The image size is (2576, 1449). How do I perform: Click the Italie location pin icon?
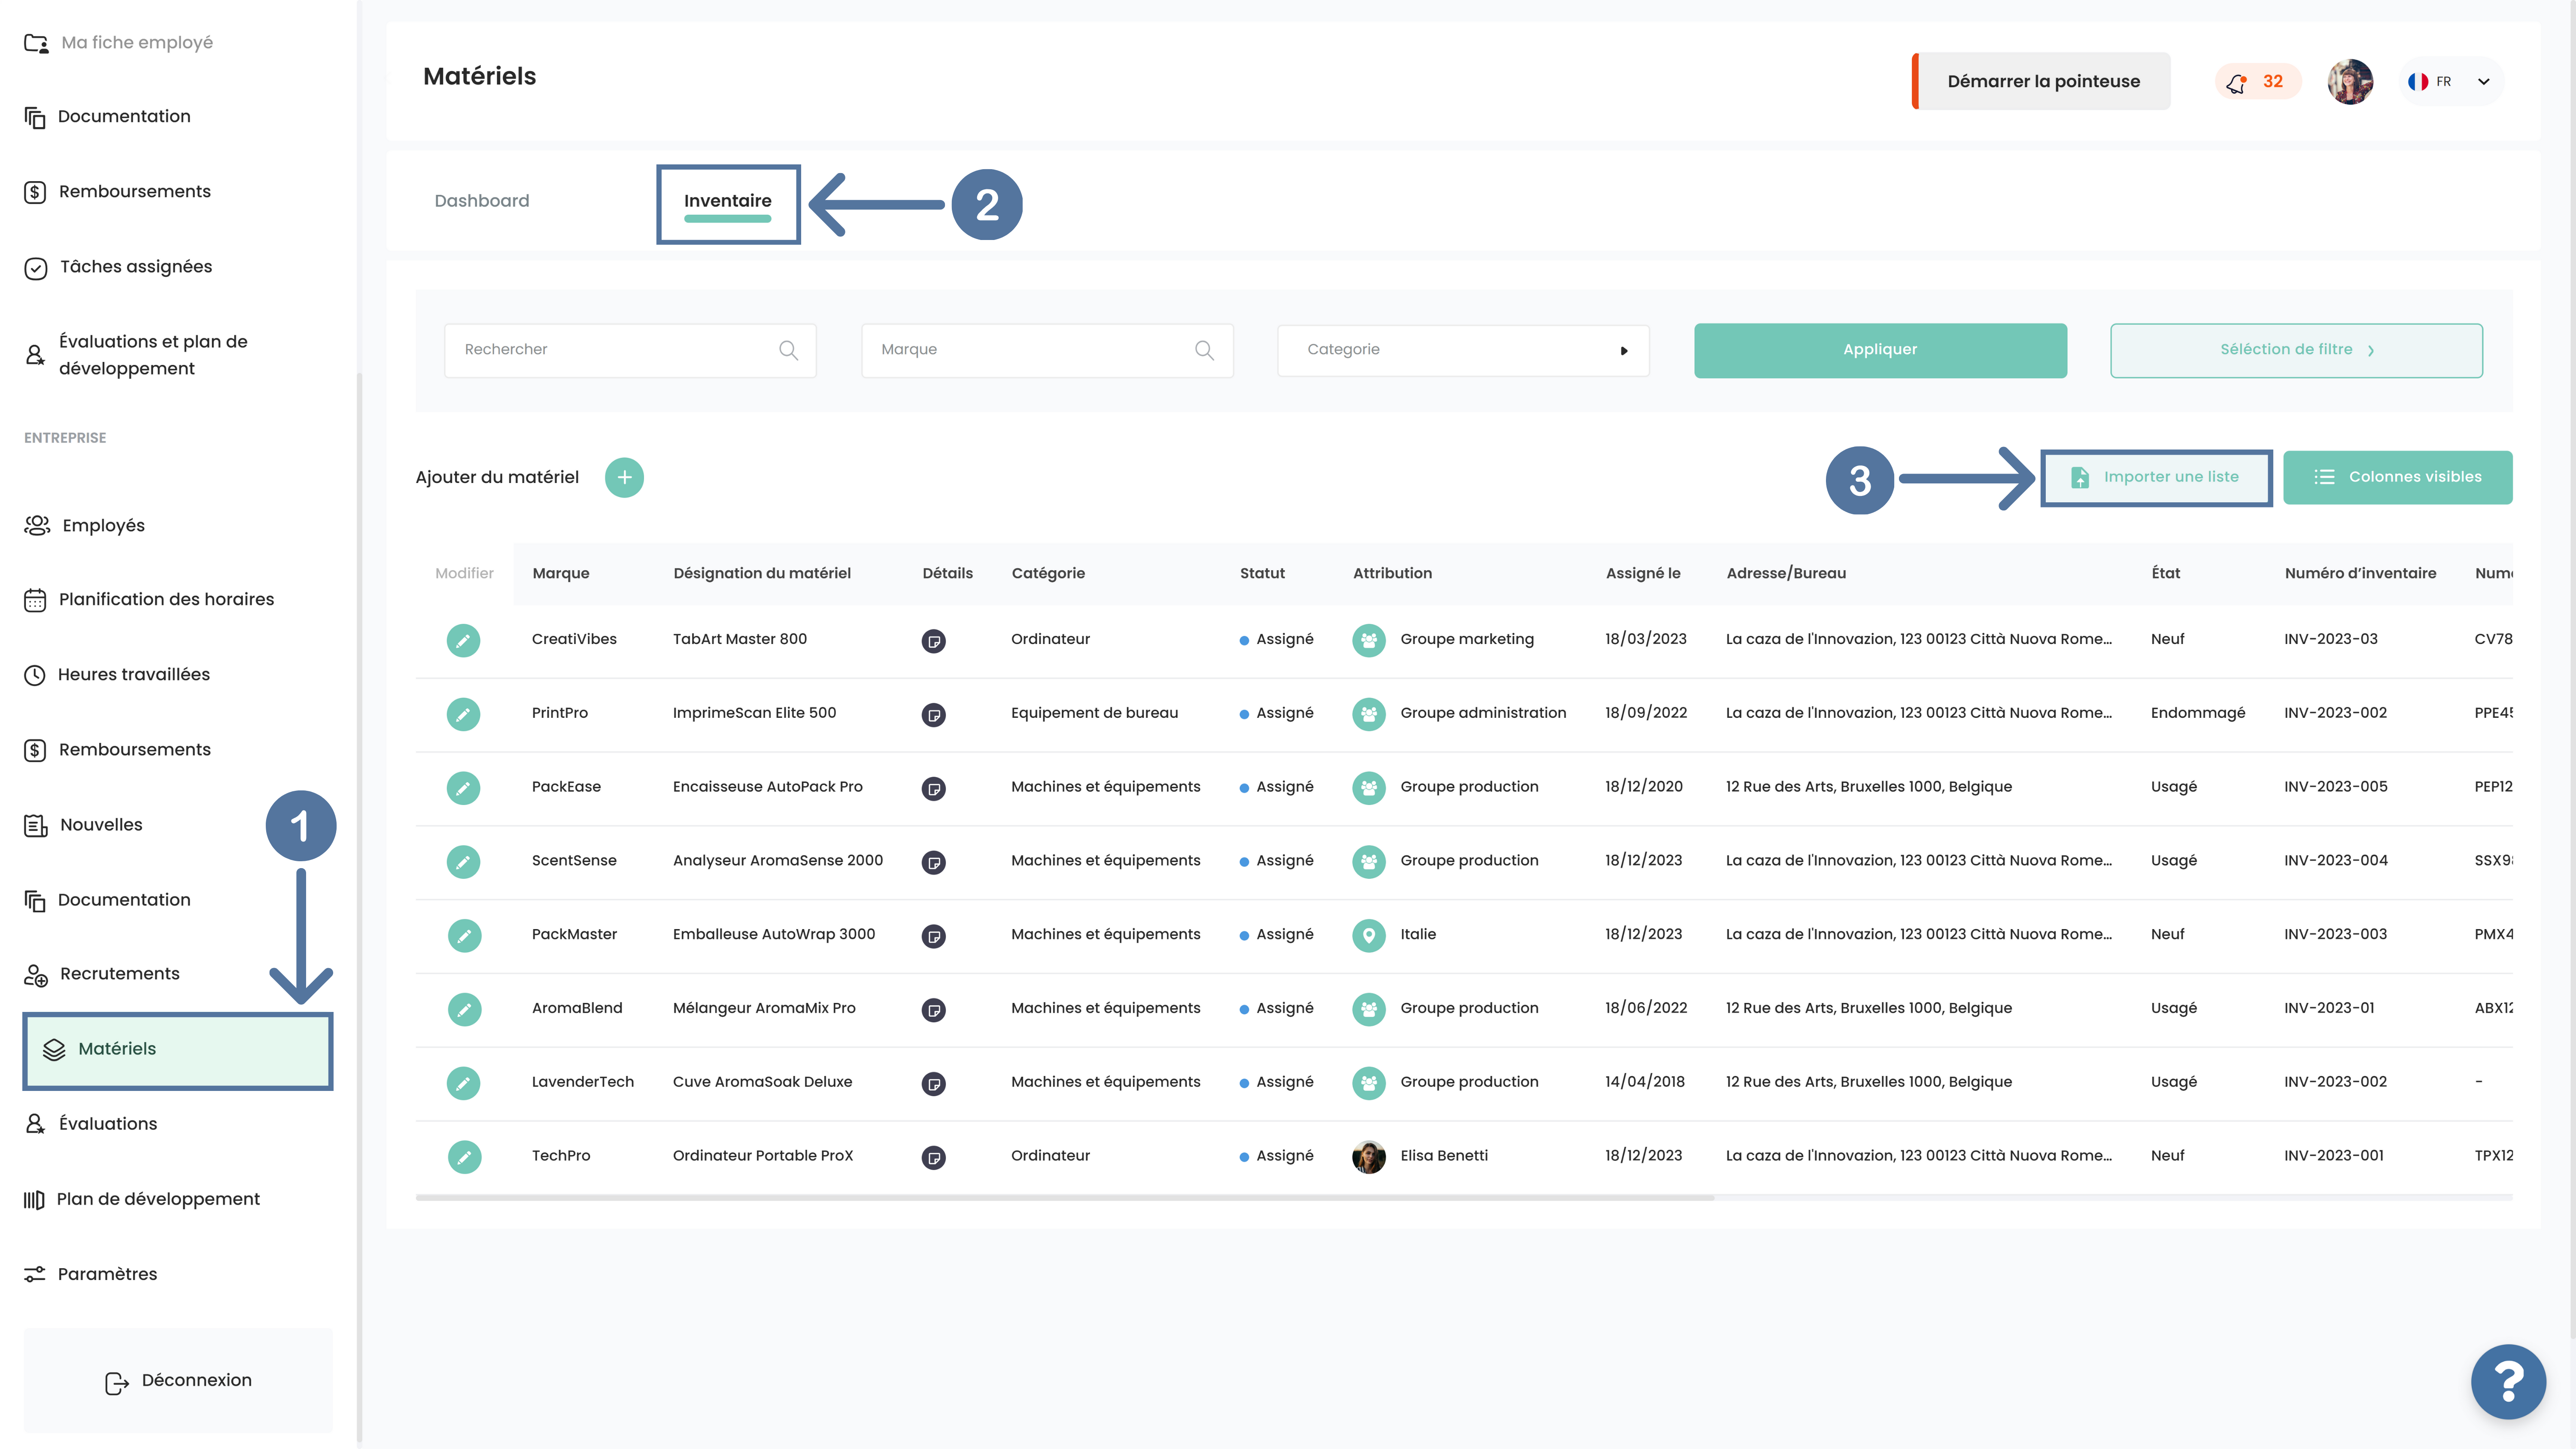1369,935
